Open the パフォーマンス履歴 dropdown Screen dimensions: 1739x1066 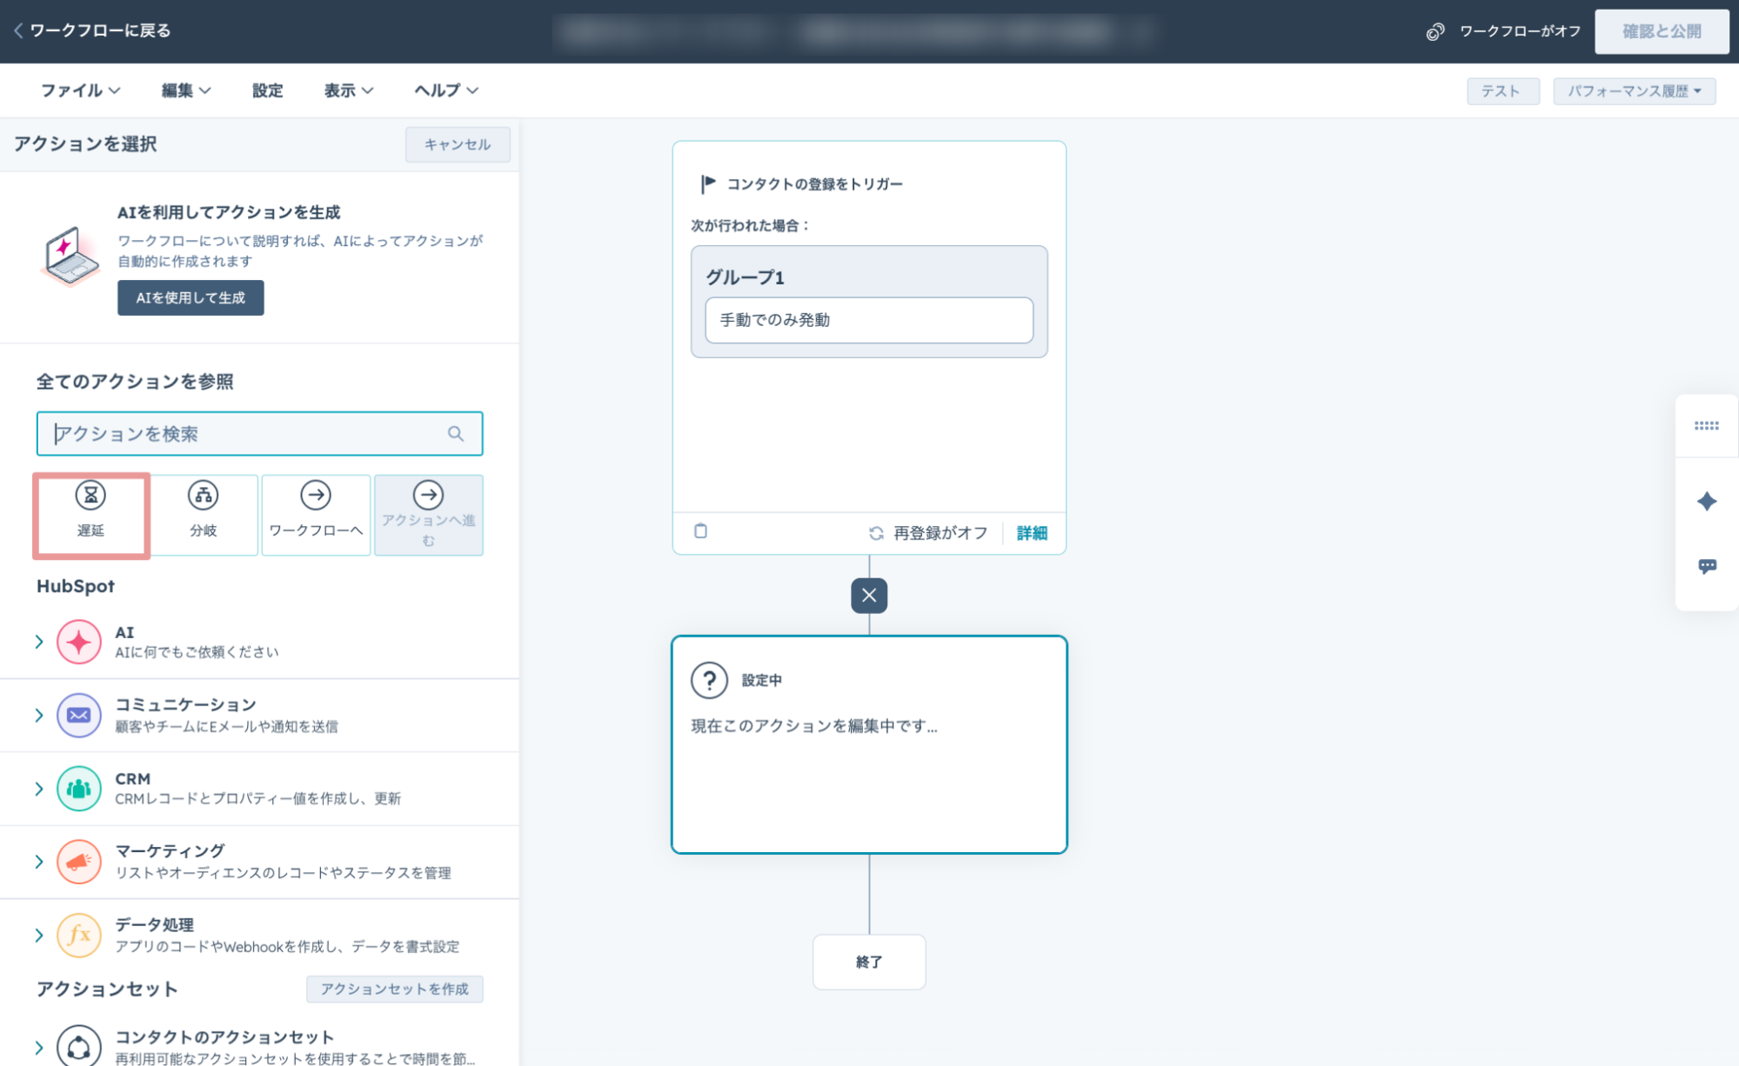tap(1633, 91)
